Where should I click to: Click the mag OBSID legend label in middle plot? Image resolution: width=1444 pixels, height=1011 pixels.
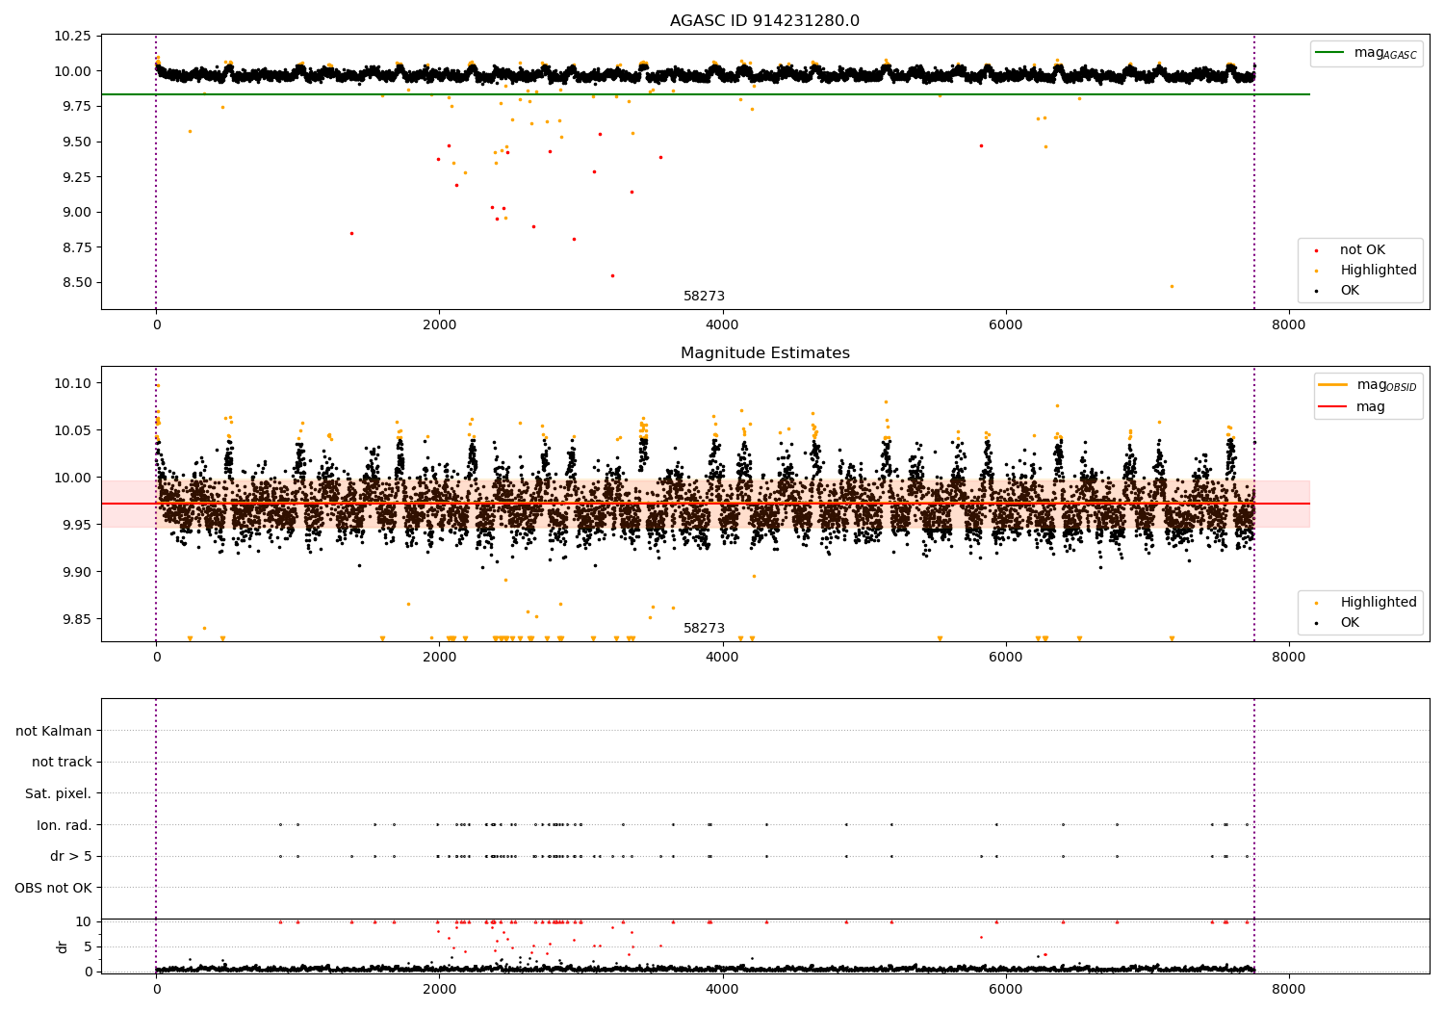point(1386,385)
